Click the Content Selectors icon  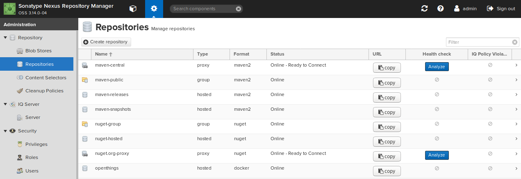(20, 78)
